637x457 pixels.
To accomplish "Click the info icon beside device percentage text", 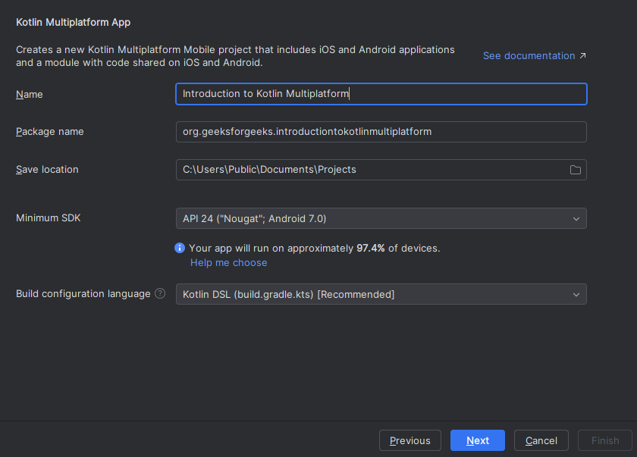I will click(180, 248).
